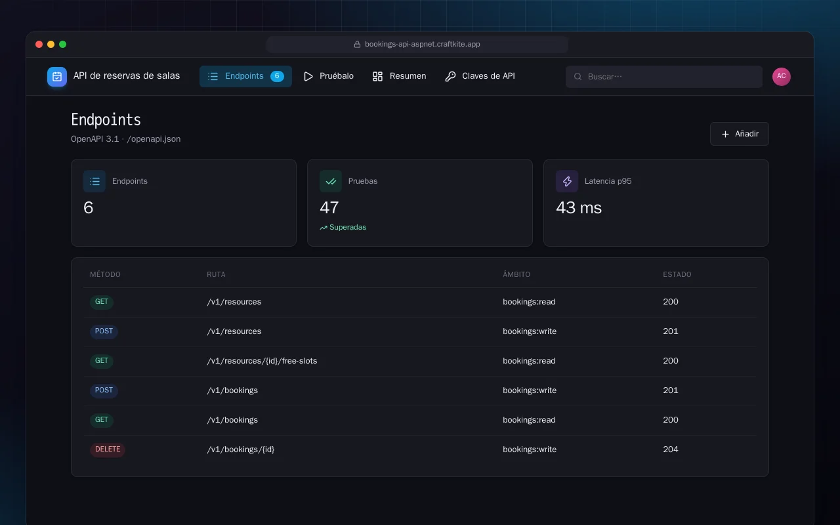
Task: Click the MÉTODO column header
Action: [x=105, y=274]
